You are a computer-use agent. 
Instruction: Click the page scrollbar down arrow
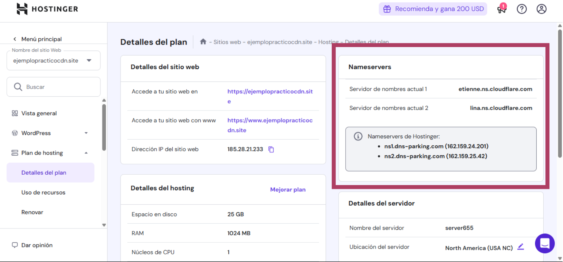click(560, 258)
